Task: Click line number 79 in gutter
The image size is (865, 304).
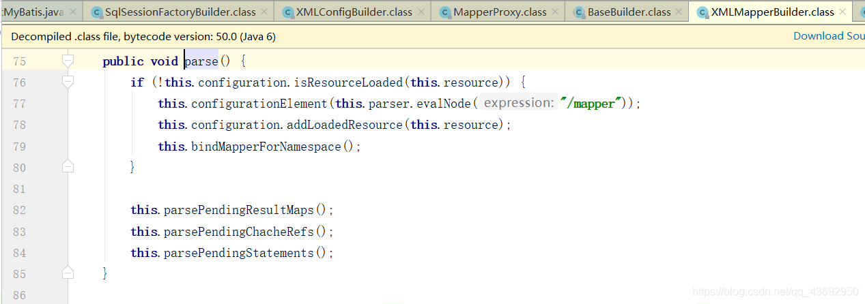Action: [19, 147]
